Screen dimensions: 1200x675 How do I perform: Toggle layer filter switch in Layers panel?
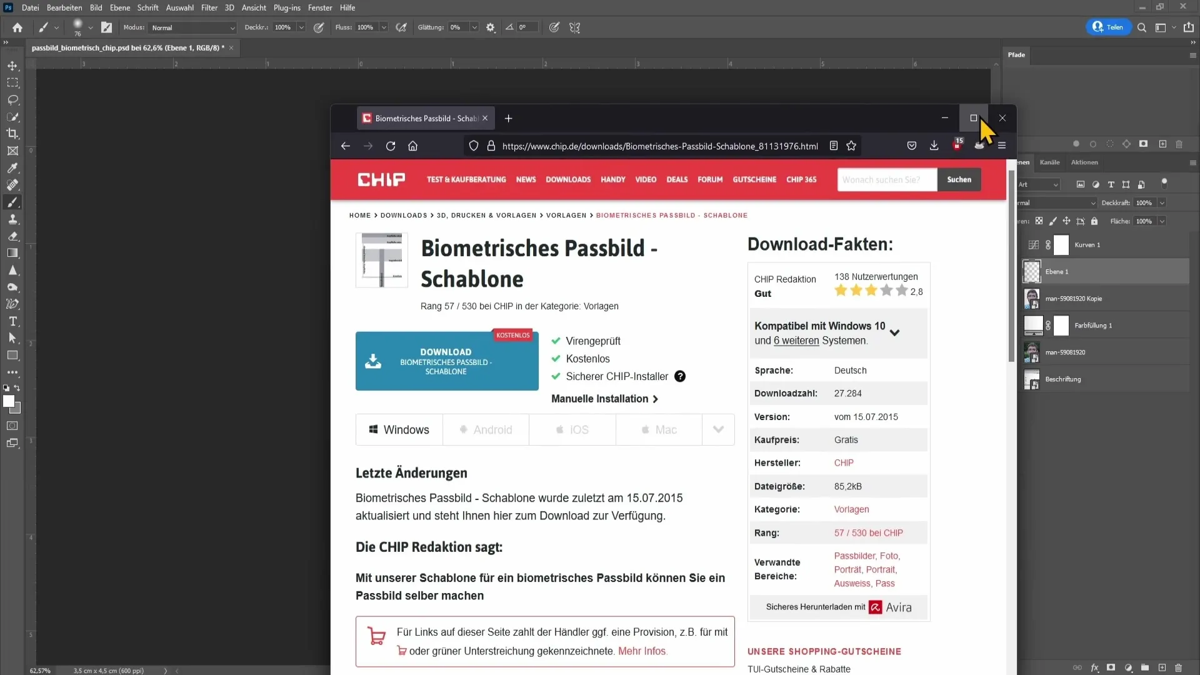(x=1164, y=184)
